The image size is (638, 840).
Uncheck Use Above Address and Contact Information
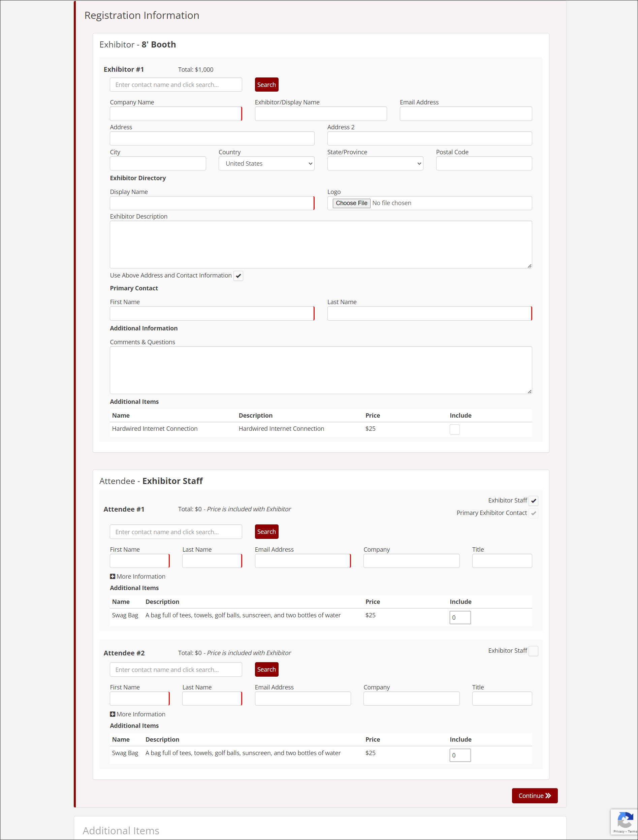pyautogui.click(x=238, y=276)
